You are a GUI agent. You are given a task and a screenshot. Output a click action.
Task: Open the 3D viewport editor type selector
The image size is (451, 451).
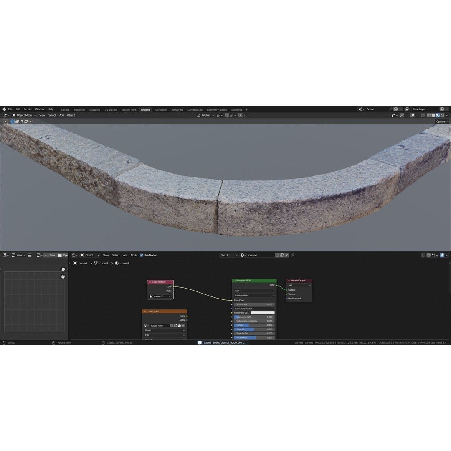[x=6, y=115]
